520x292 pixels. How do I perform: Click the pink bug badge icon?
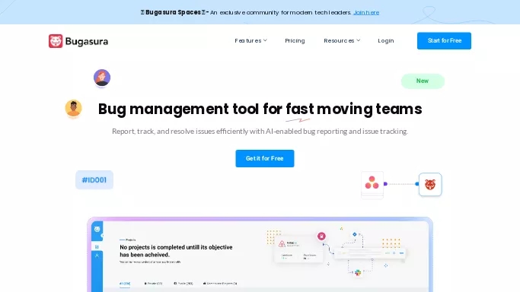(321, 236)
